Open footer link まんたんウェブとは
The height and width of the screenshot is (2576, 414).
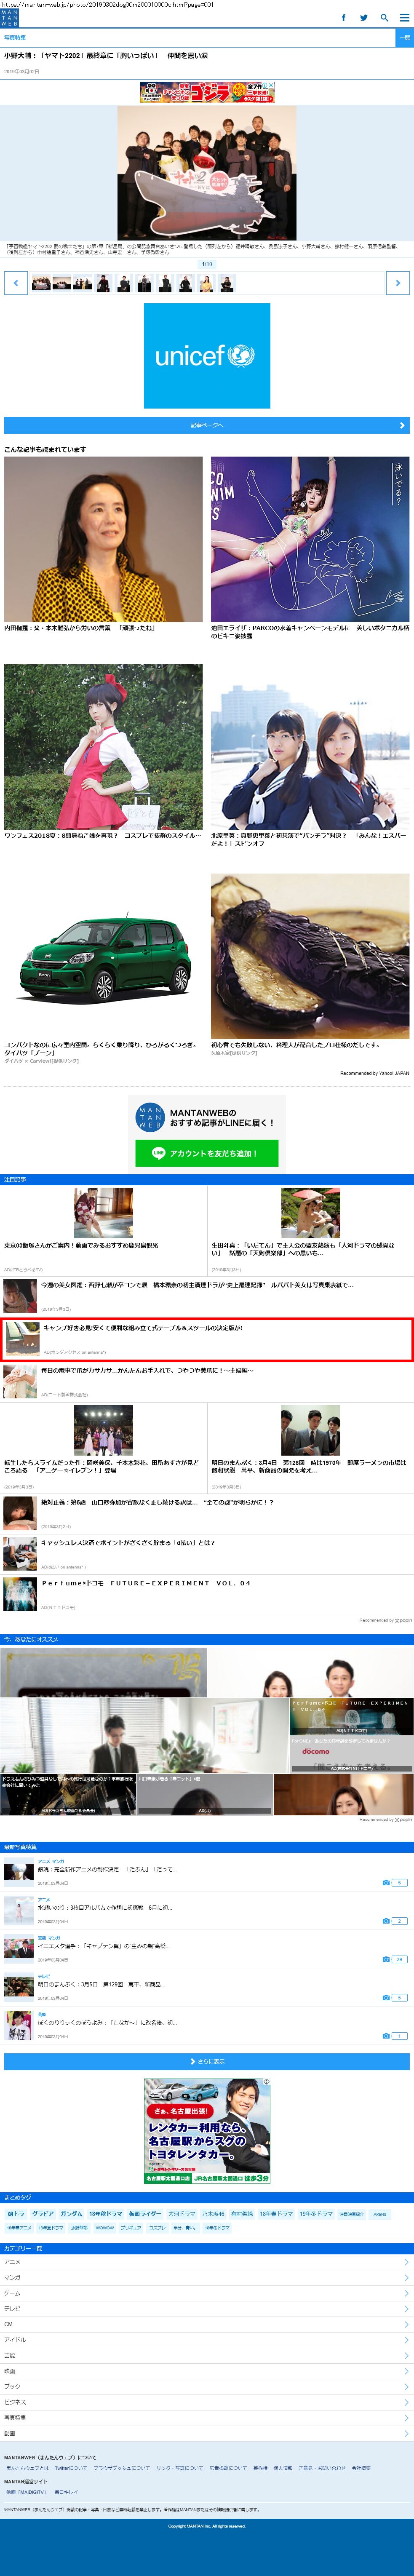coord(28,2468)
